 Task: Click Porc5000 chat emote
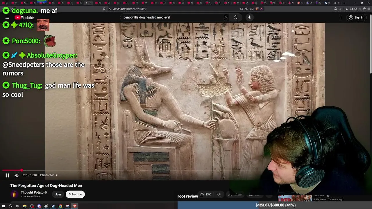50,41
